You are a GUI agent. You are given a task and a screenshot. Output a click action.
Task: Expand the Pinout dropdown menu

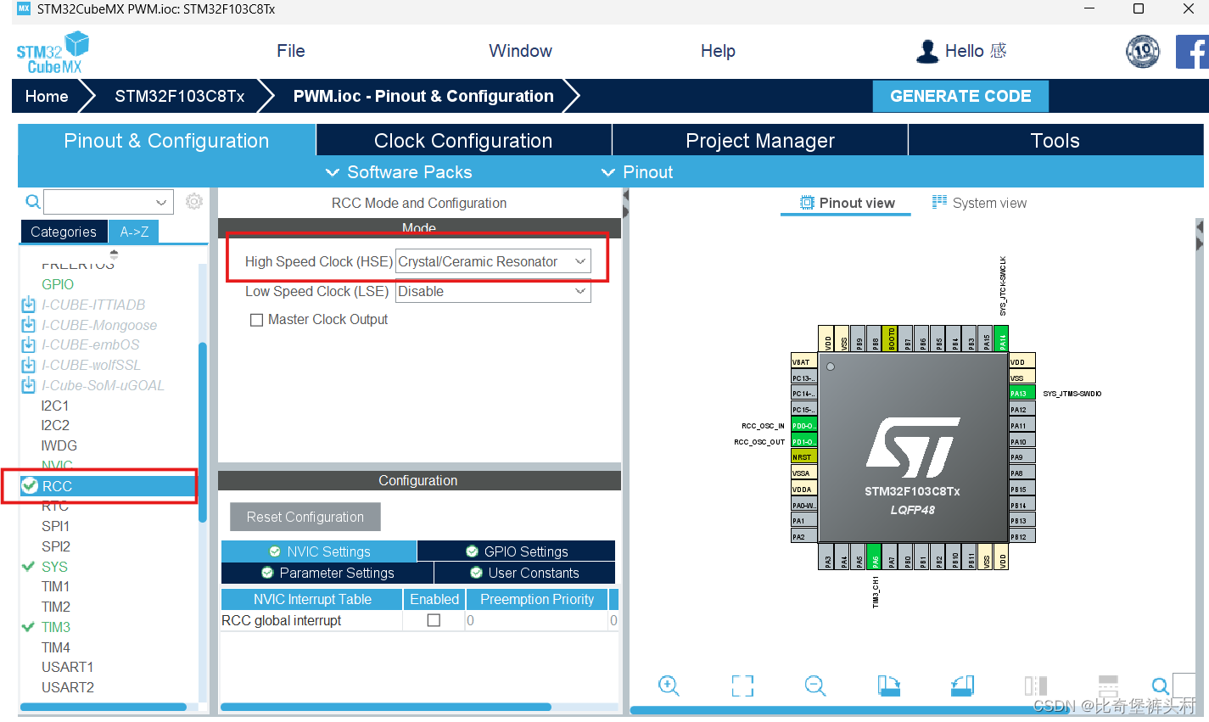pyautogui.click(x=636, y=172)
